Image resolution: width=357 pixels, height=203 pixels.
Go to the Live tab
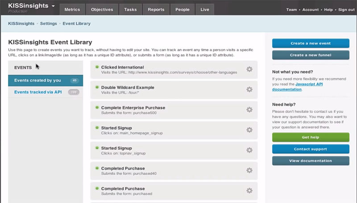point(205,9)
